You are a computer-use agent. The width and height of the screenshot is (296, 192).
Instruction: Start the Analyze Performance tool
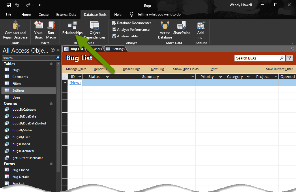point(131,30)
